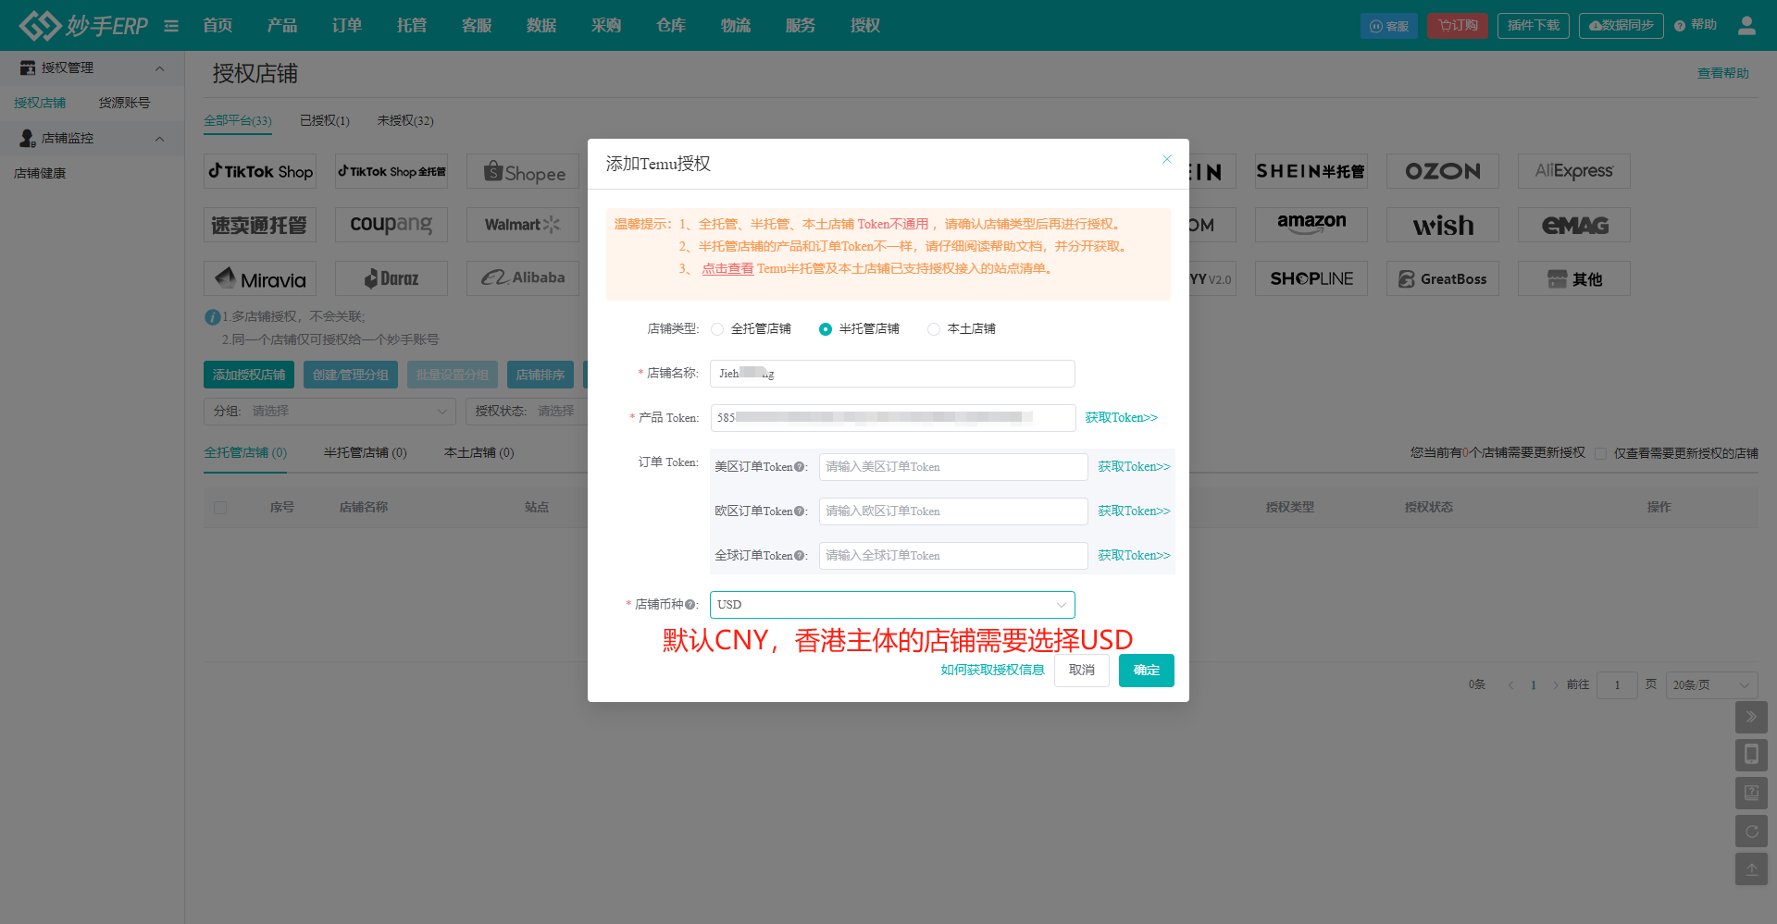Select the OZON platform tile
The width and height of the screenshot is (1777, 924).
(1443, 171)
